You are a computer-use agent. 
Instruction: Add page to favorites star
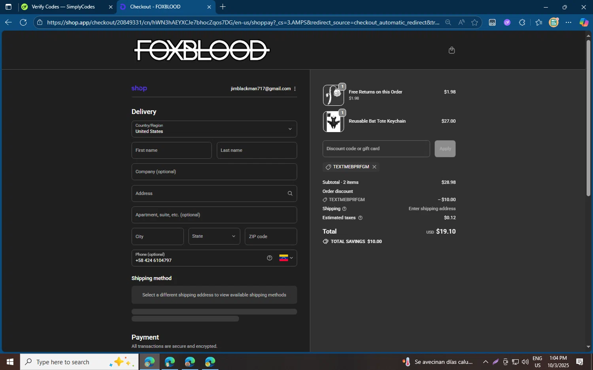click(x=474, y=22)
